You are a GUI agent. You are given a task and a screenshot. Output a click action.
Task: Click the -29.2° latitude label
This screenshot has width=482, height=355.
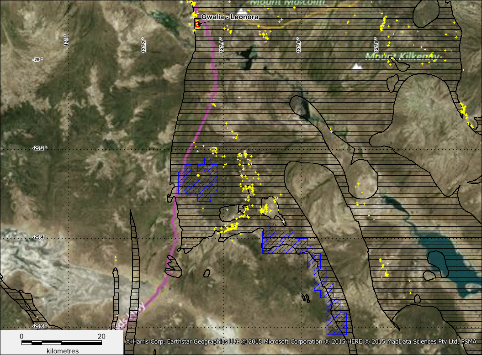pyautogui.click(x=40, y=148)
